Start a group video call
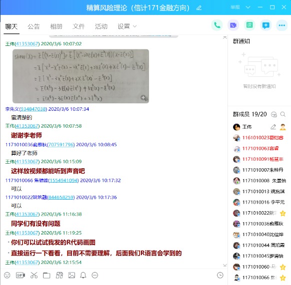Screen dimensions: 291x285 point(233,25)
